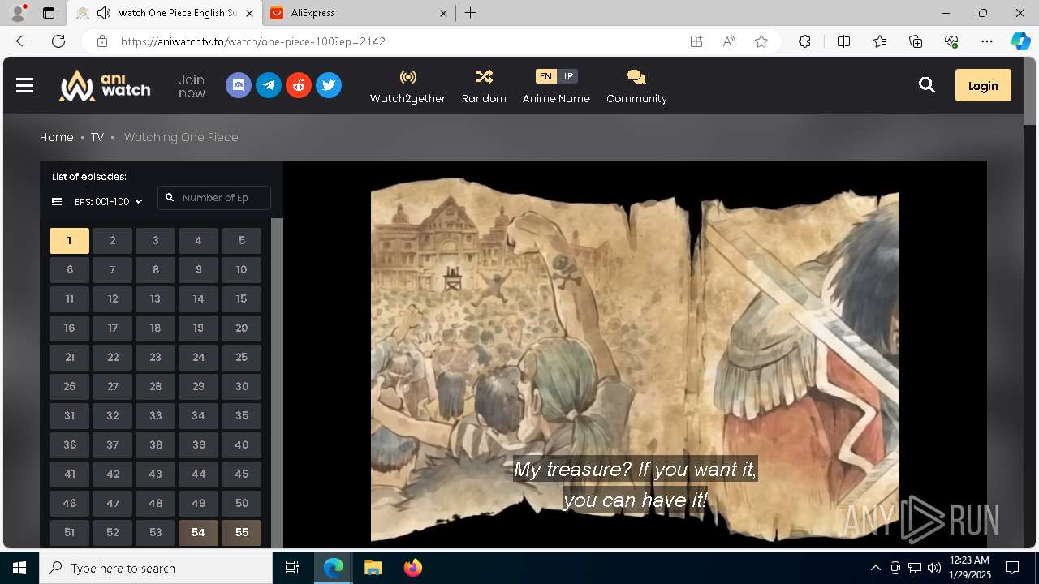
Task: Open the clock showing 12:23 AM
Action: [x=968, y=568]
